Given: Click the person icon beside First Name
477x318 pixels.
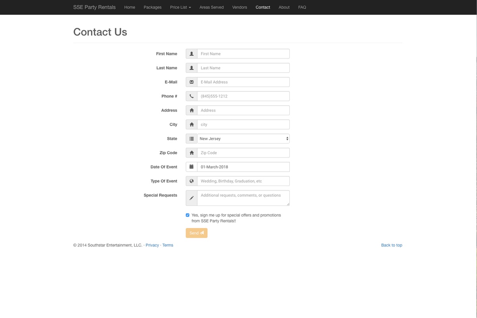Looking at the screenshot, I should pos(192,54).
